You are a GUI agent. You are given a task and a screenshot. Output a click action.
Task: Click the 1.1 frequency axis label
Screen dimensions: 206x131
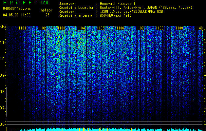3,43
